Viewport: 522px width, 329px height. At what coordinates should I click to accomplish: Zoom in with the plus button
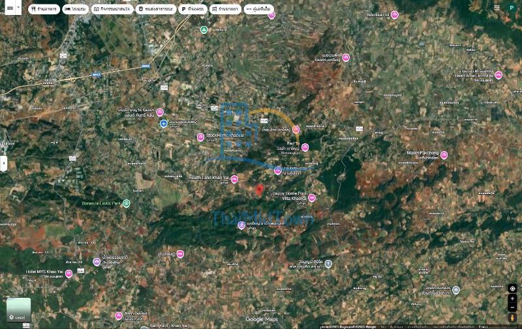click(512, 298)
